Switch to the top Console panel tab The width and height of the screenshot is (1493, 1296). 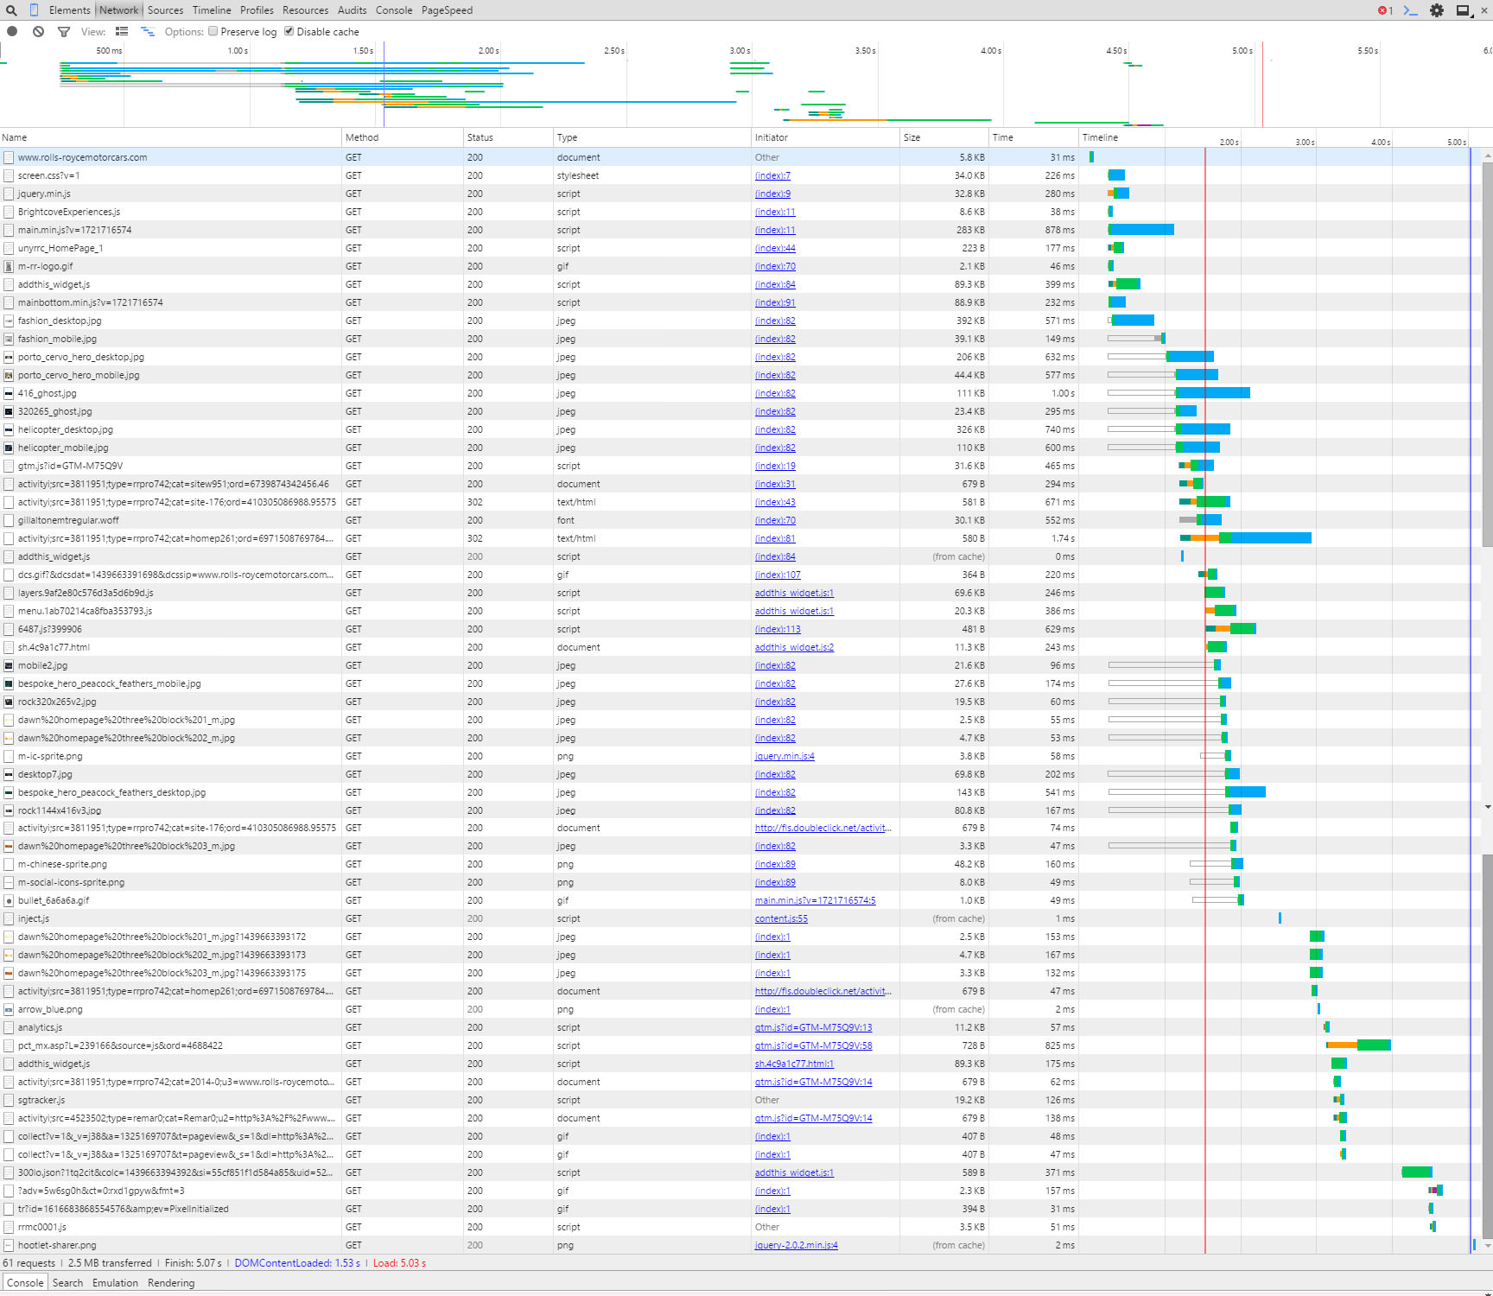tap(394, 10)
